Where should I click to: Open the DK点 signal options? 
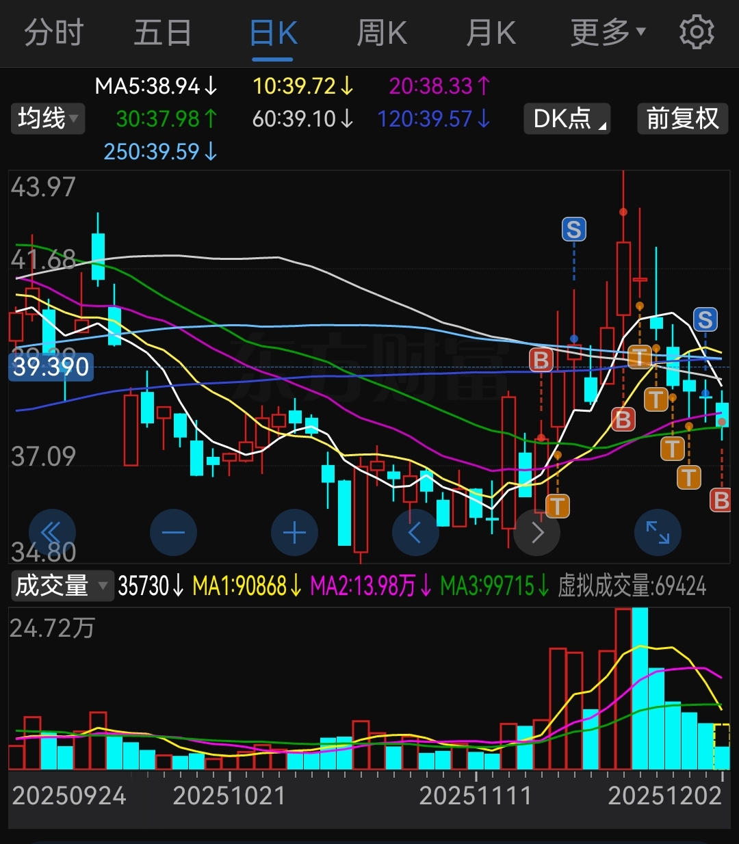[x=567, y=118]
